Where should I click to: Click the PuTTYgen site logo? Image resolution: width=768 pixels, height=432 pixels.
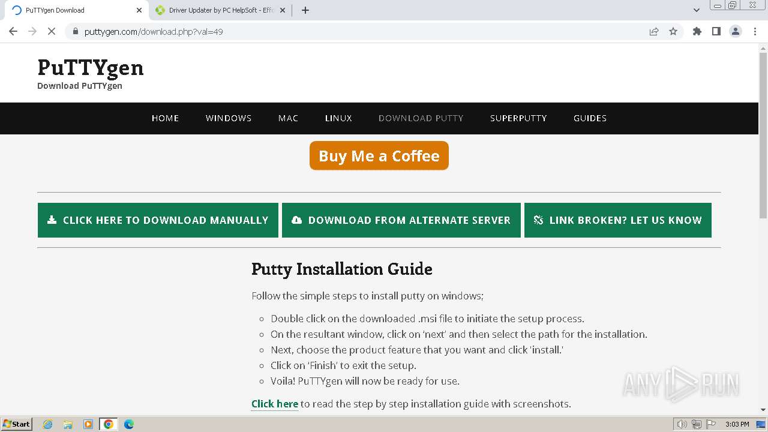point(91,67)
